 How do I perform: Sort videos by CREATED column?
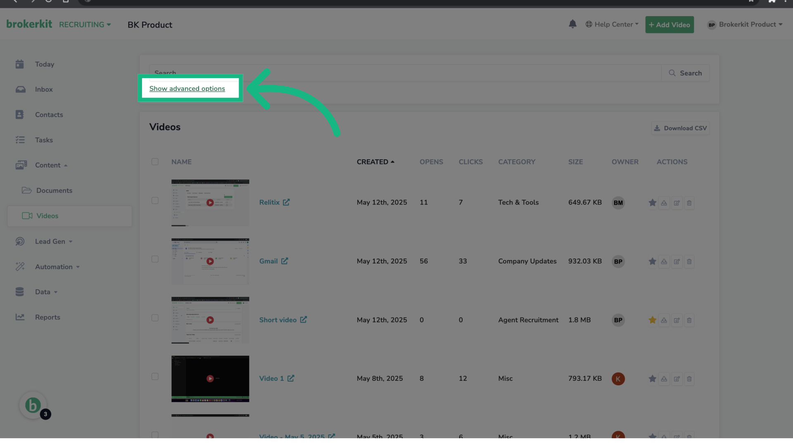coord(375,162)
